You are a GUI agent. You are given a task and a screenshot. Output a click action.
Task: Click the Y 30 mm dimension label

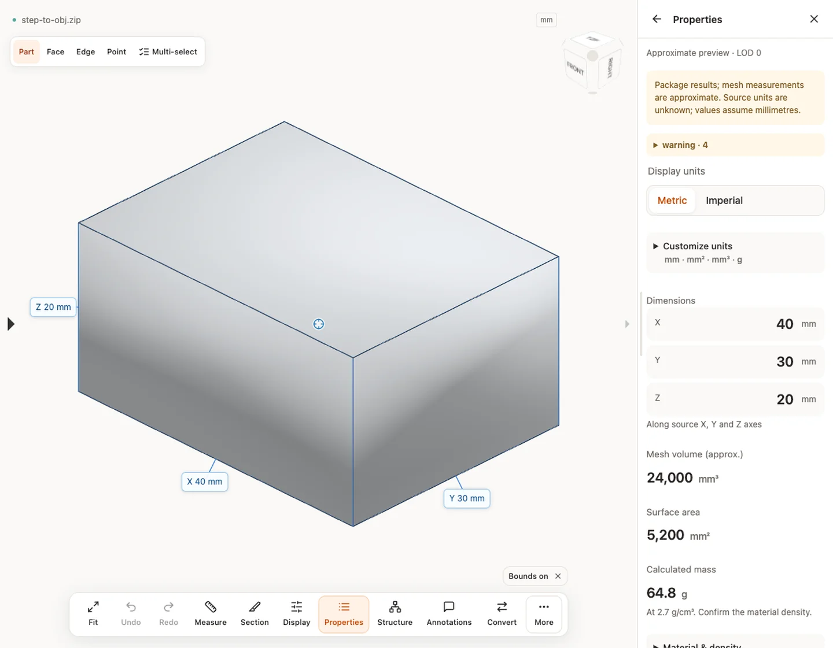[467, 498]
